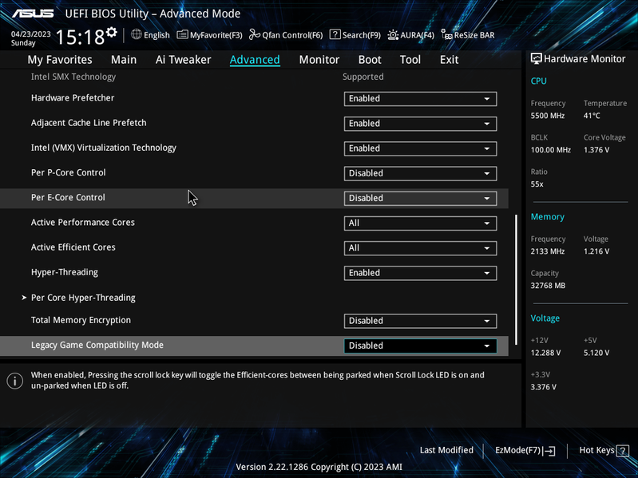This screenshot has width=638, height=478.
Task: Open Hardware Prefetcher dropdown
Action: pyautogui.click(x=420, y=99)
